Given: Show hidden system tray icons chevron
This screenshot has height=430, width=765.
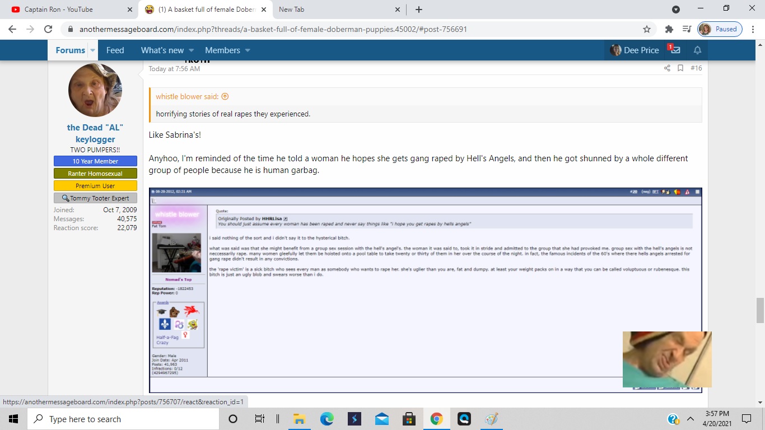Looking at the screenshot, I should pyautogui.click(x=691, y=419).
